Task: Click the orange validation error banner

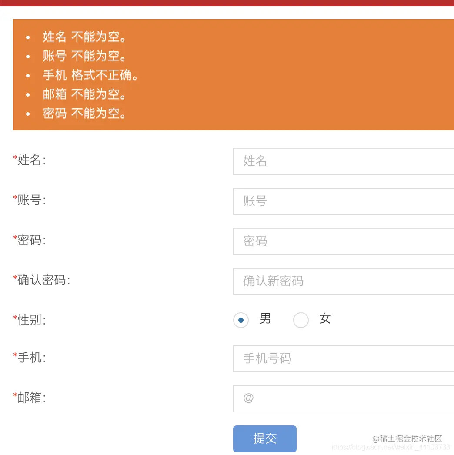Action: (234, 74)
